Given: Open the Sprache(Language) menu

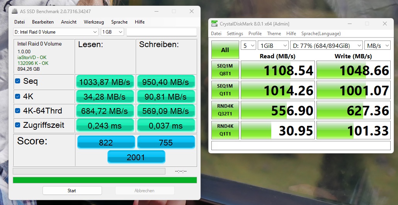Looking at the screenshot, I should point(321,34).
